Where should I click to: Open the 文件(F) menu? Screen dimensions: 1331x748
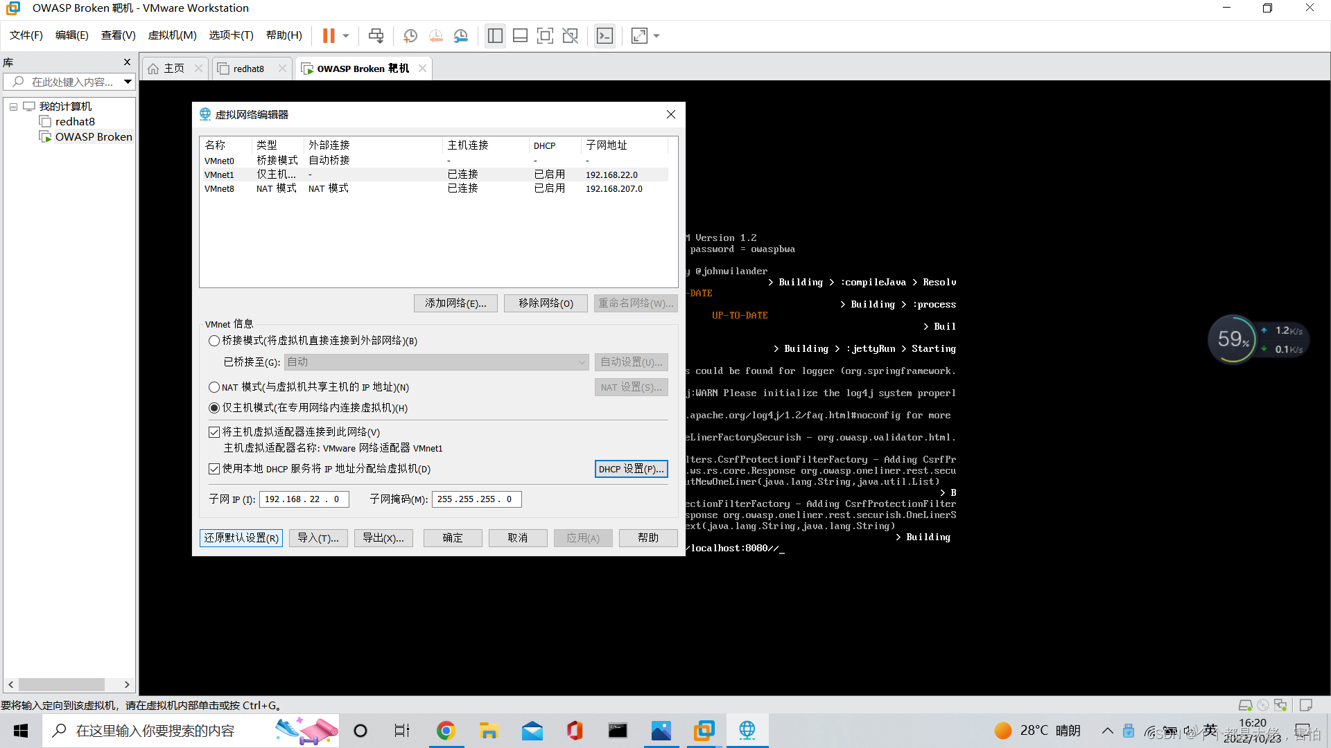(x=26, y=35)
